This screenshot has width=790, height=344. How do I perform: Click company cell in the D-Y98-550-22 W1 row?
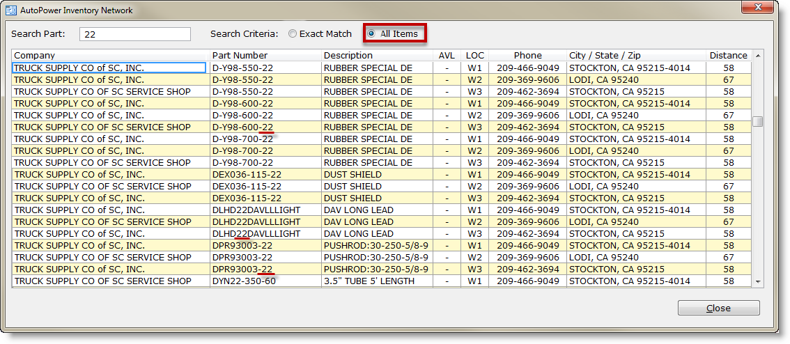[109, 68]
